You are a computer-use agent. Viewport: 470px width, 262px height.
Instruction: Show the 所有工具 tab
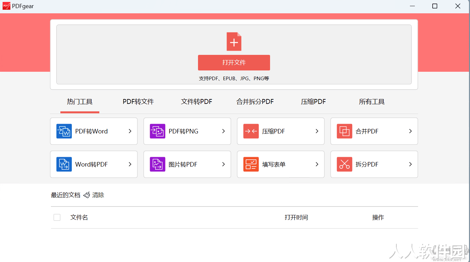372,102
